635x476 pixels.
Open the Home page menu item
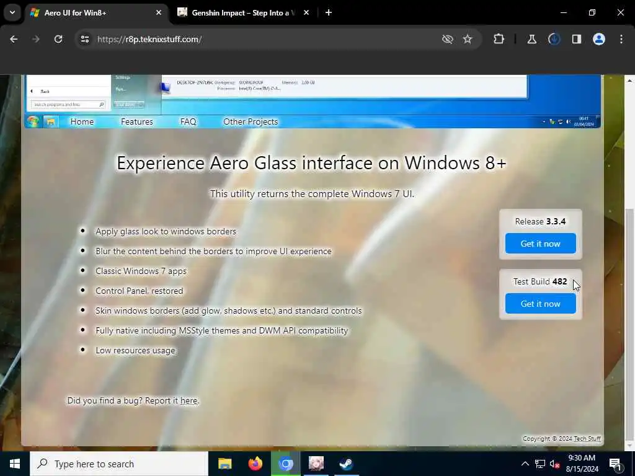(82, 122)
